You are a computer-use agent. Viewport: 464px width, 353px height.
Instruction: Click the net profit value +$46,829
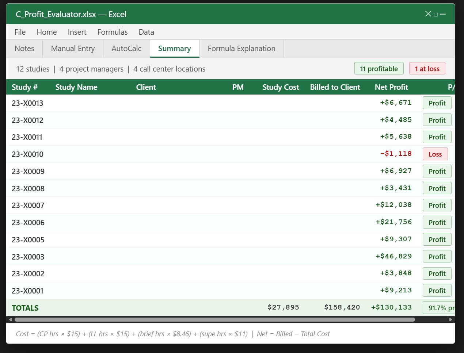393,256
